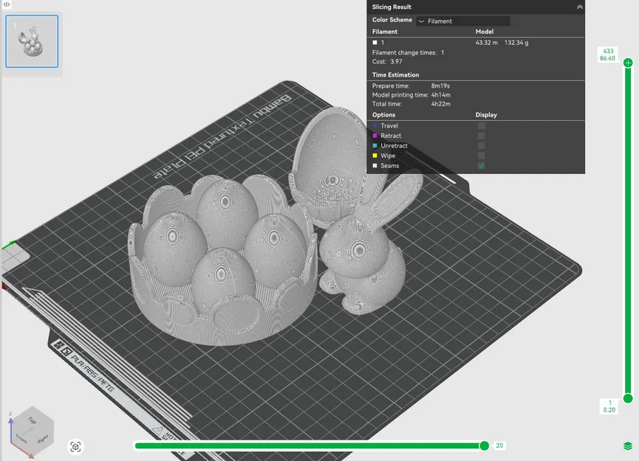
Task: Click the plus icon atop layer slider
Action: point(628,63)
